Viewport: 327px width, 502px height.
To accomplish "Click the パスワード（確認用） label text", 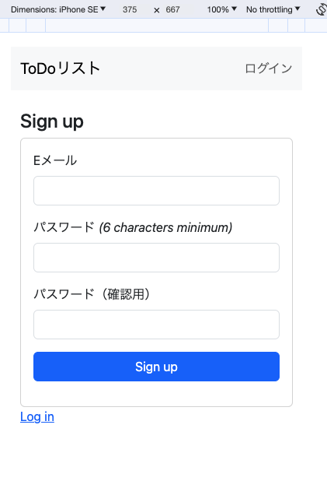I will click(92, 294).
